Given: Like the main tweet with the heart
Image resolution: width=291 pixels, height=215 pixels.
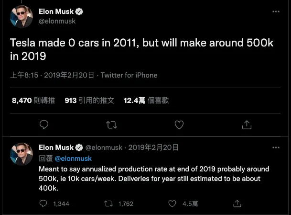Looking at the screenshot, I should (x=179, y=124).
